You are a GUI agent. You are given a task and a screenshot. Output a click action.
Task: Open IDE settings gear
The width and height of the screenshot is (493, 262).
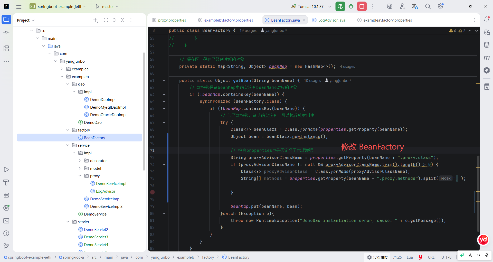pos(441,6)
